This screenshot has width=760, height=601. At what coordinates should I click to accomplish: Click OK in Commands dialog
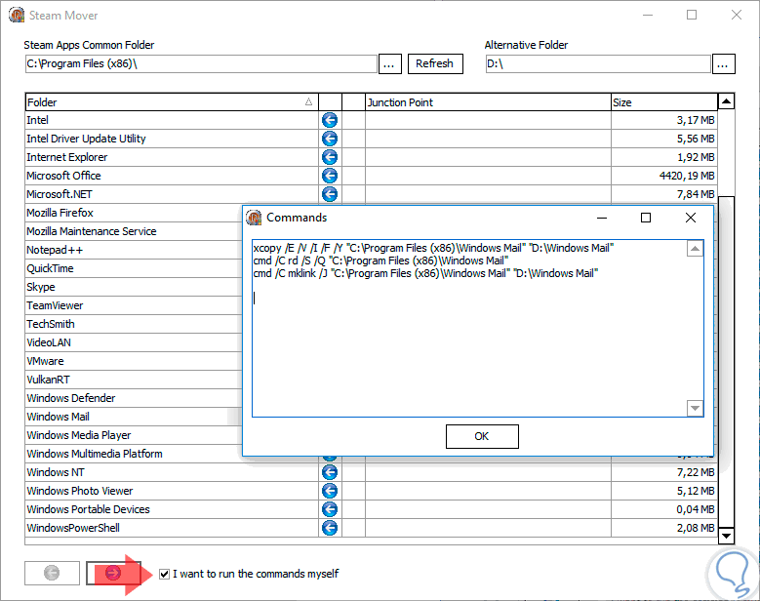pyautogui.click(x=482, y=436)
